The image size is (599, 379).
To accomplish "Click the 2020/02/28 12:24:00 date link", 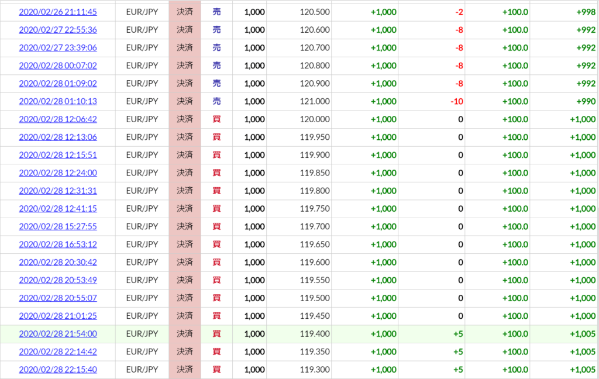I will (58, 173).
